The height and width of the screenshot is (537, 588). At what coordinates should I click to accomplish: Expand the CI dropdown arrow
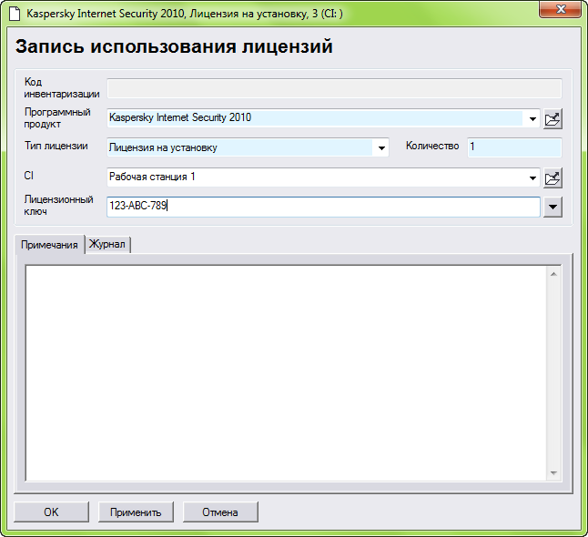(x=532, y=177)
